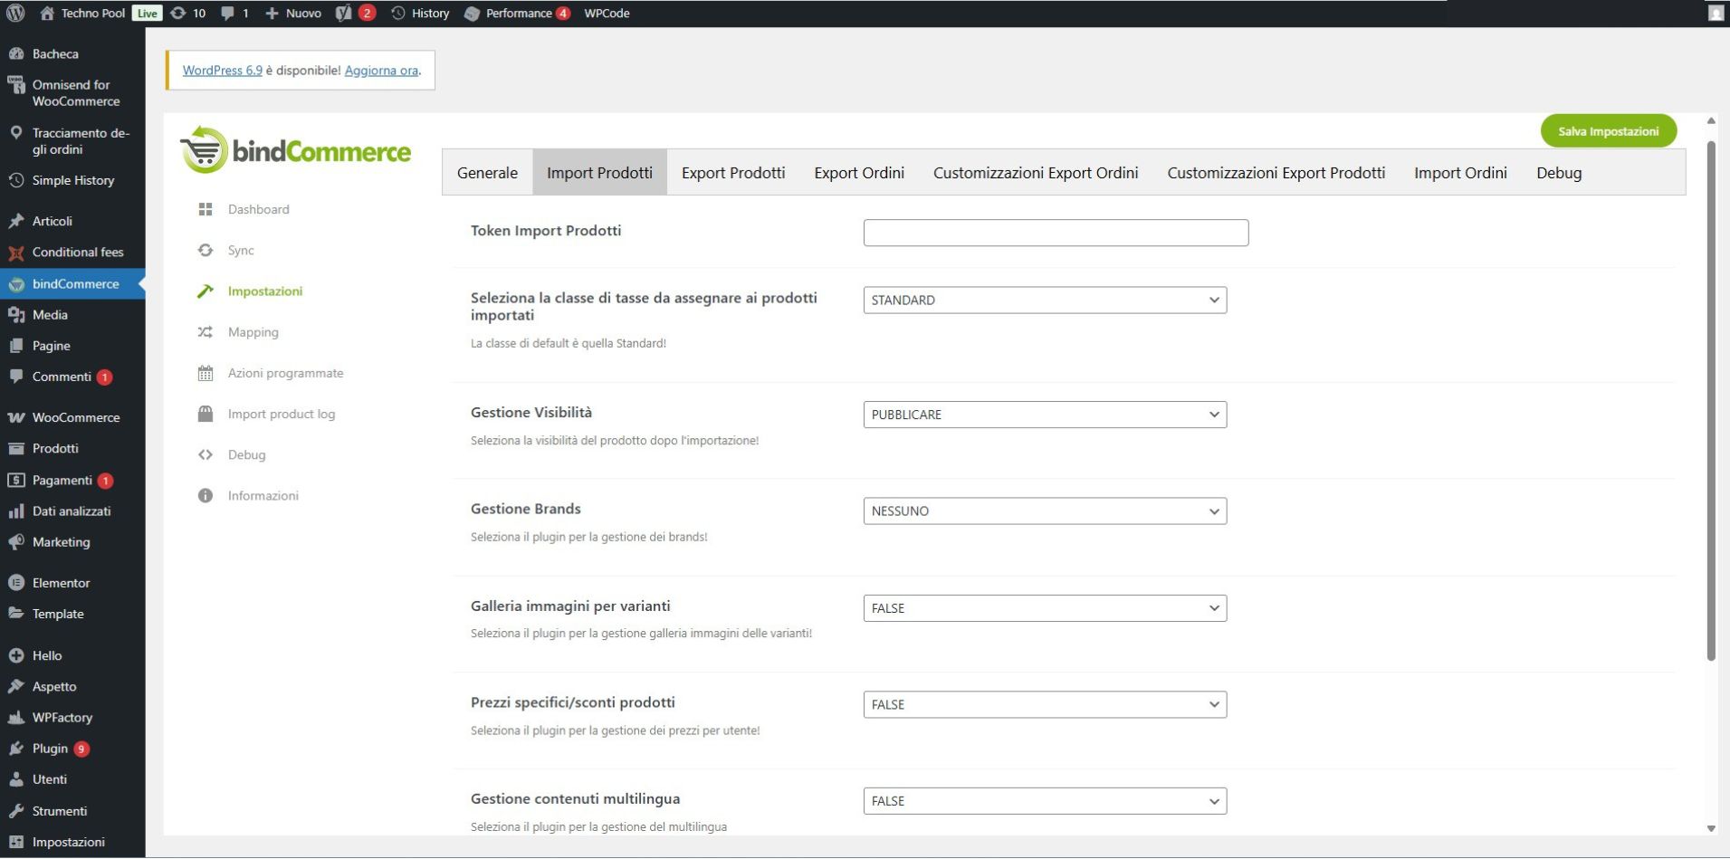This screenshot has height=859, width=1730.
Task: Click the Informazioni info icon
Action: (205, 496)
